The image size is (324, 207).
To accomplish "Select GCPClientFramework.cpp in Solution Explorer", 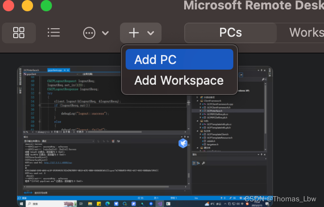I will (220, 104).
